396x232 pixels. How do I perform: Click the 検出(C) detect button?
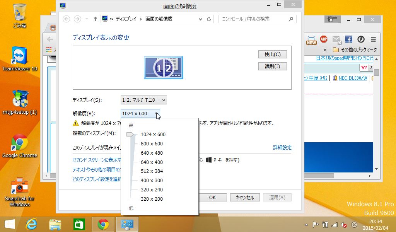pyautogui.click(x=272, y=54)
